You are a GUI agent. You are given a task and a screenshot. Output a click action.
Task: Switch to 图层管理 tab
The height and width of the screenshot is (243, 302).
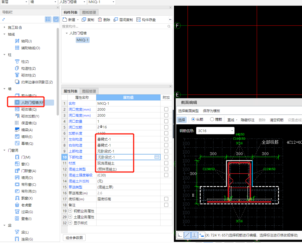[89, 91]
